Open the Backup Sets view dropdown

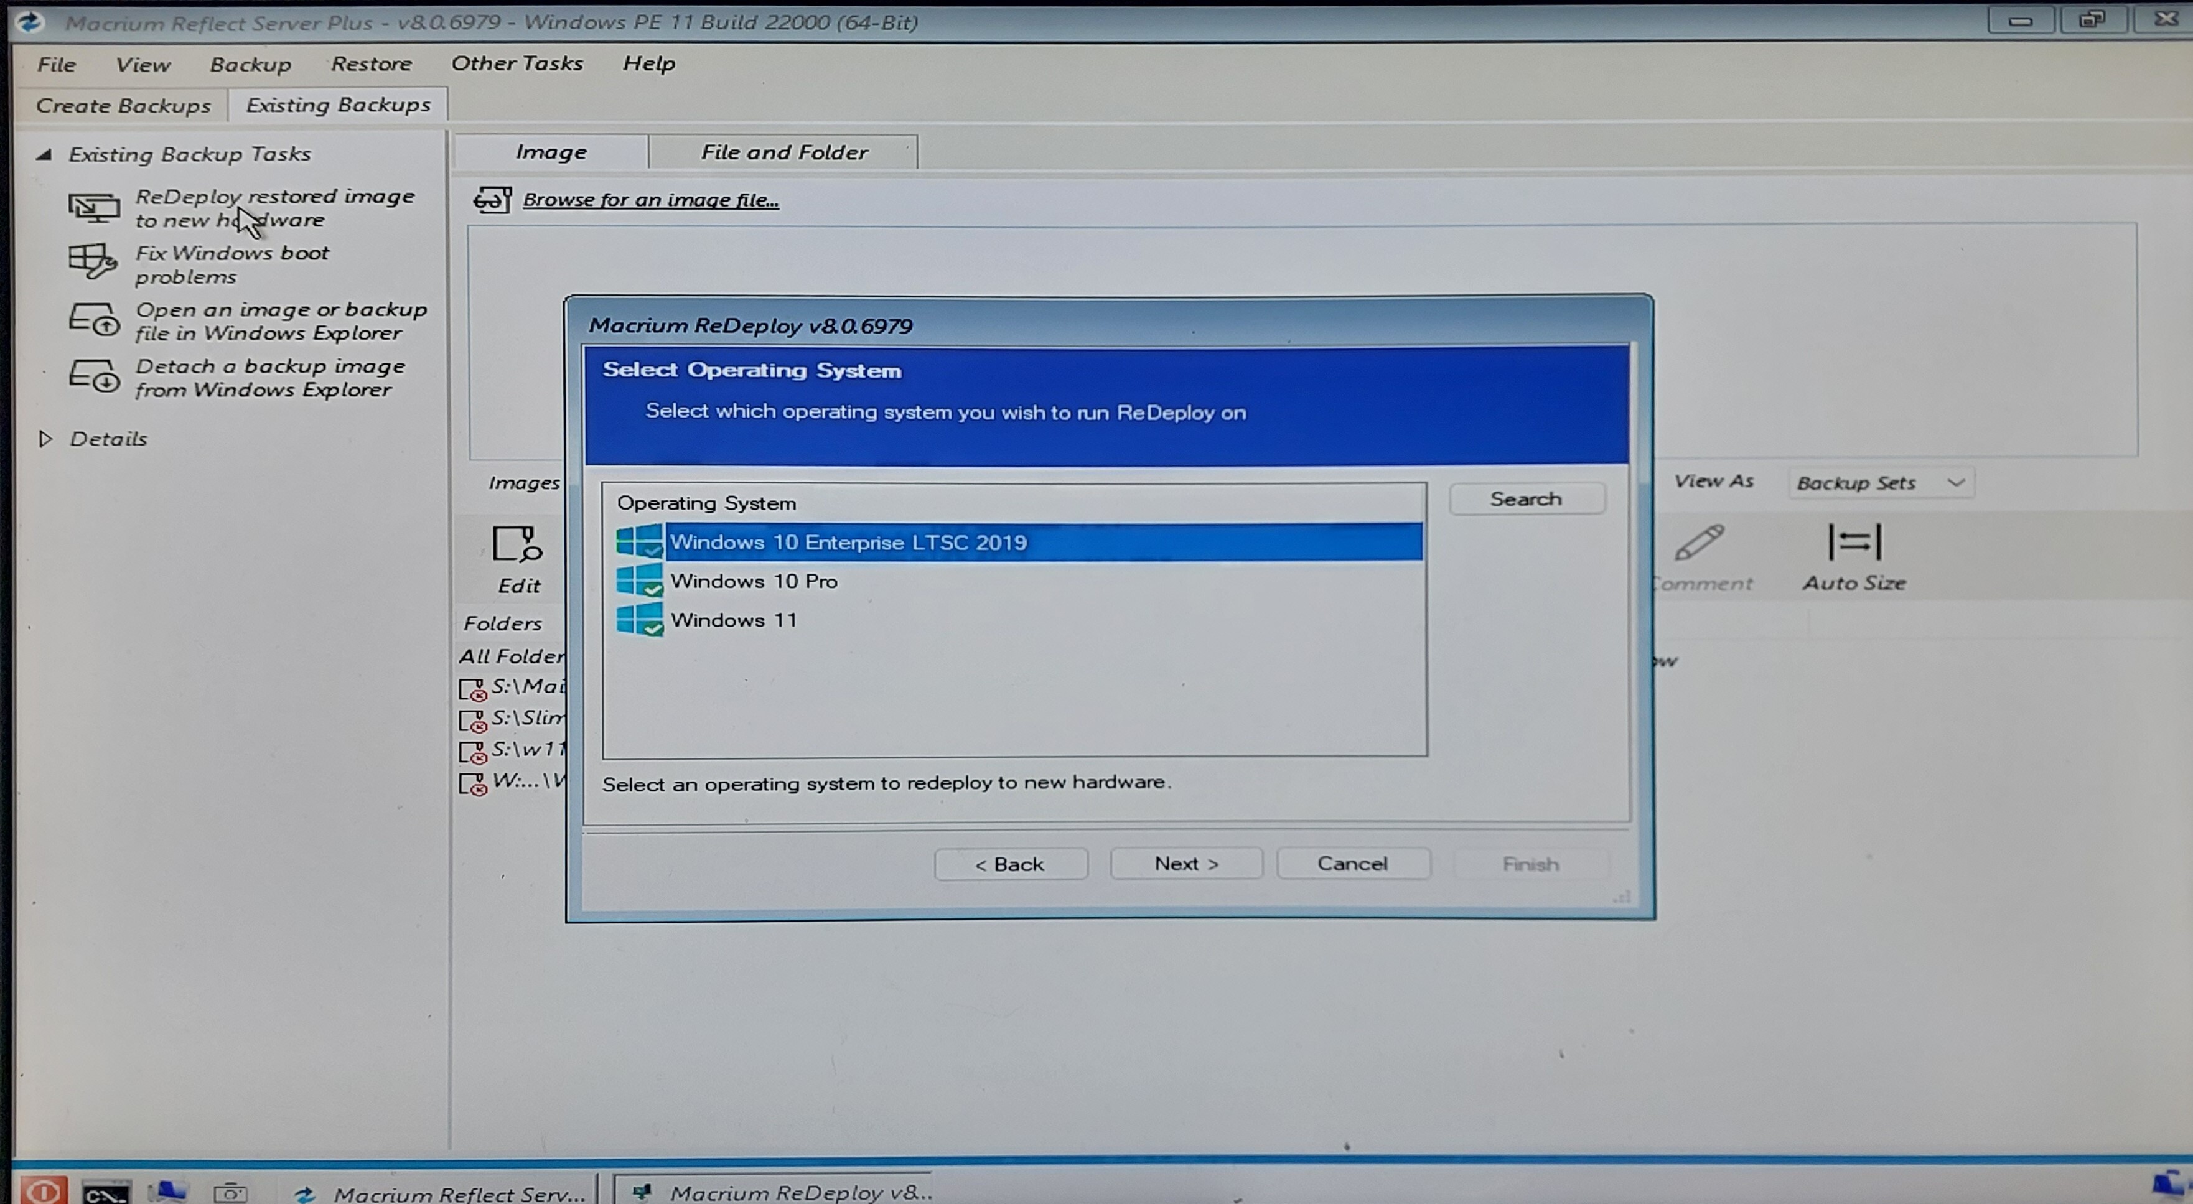[1881, 483]
